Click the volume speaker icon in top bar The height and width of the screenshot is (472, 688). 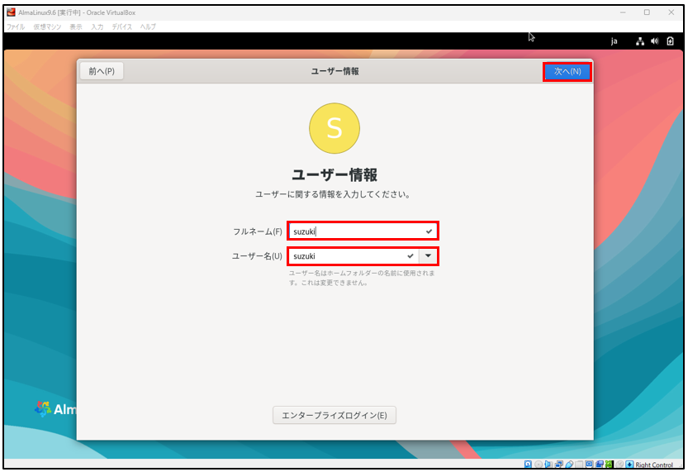654,41
